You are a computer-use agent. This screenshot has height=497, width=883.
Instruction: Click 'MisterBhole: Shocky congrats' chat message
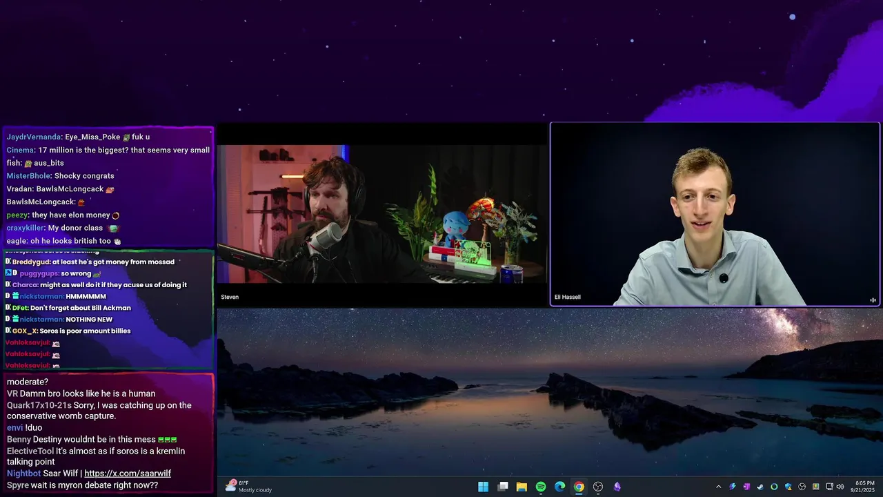pyautogui.click(x=60, y=176)
